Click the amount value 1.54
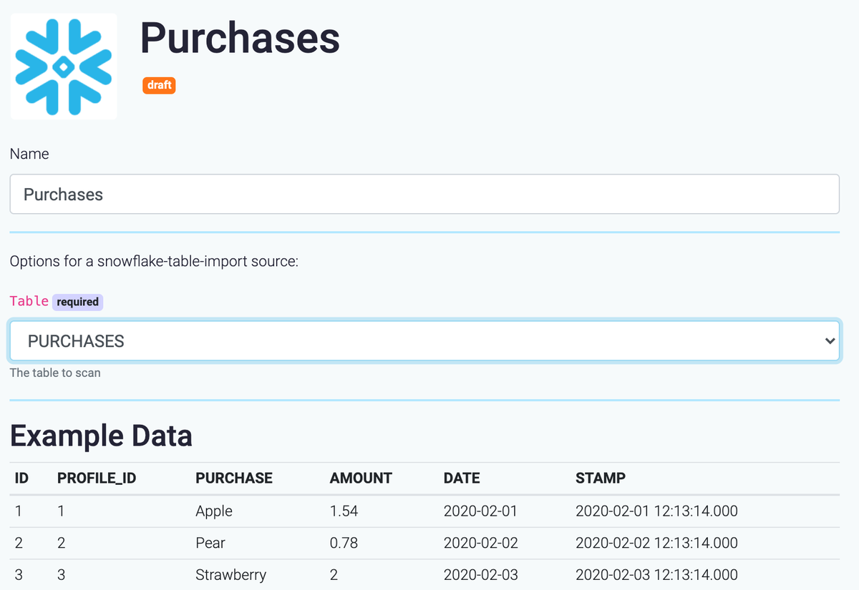The image size is (859, 590). (344, 511)
